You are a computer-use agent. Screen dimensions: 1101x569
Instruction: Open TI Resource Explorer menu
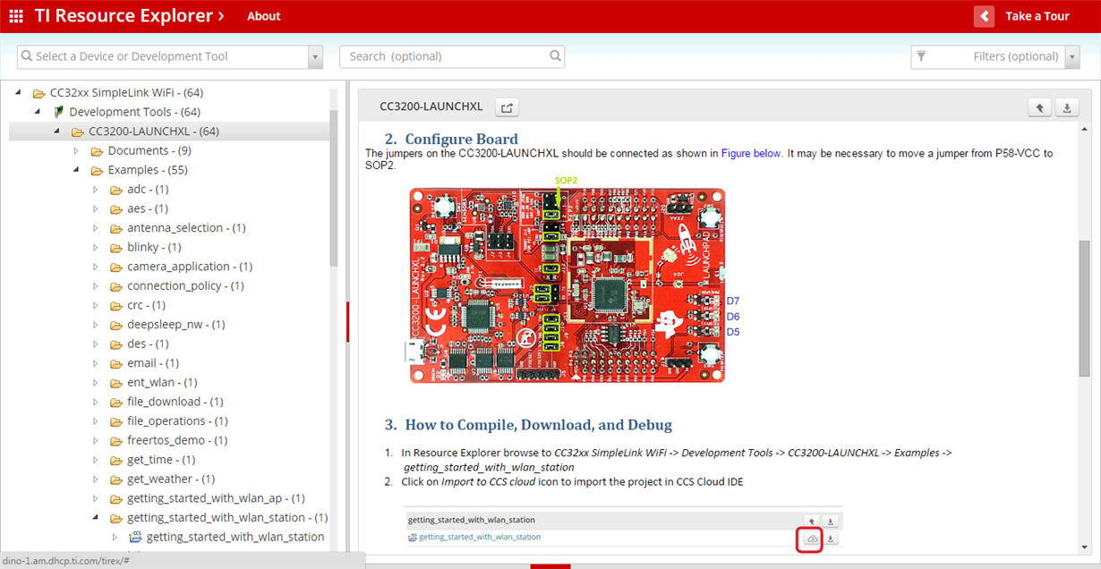(129, 16)
